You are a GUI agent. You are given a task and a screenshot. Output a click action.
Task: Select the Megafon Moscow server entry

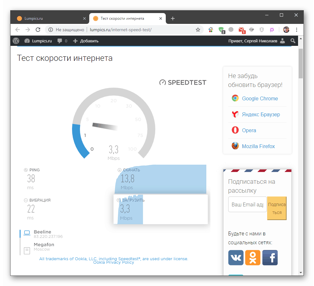tap(39, 247)
